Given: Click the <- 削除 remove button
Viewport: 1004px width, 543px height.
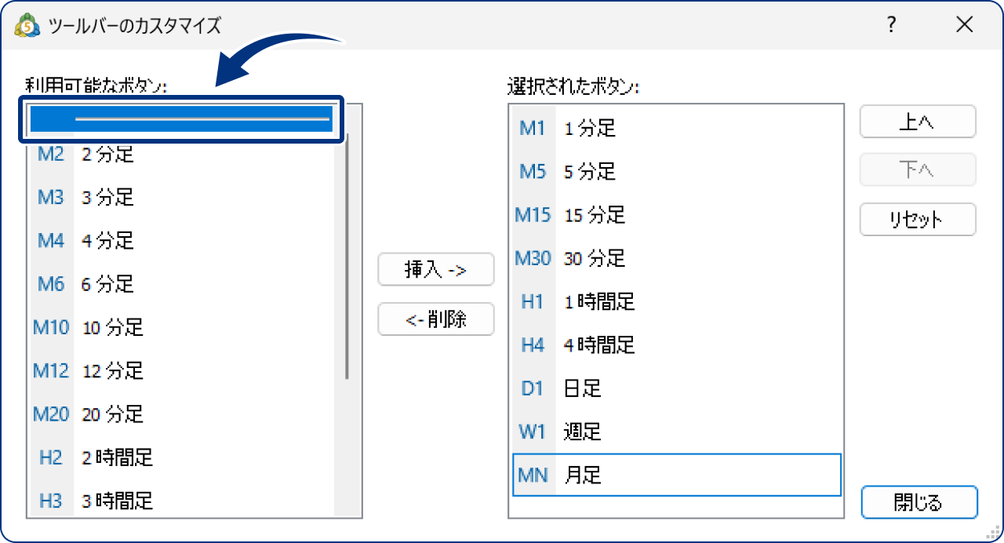Looking at the screenshot, I should pos(436,319).
